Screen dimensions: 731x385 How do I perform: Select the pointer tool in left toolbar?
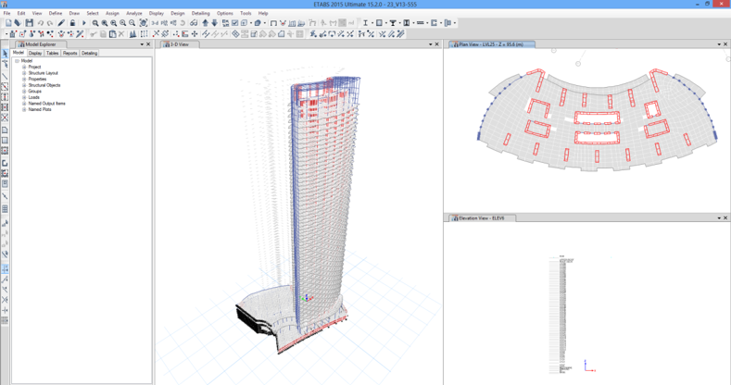coord(5,54)
